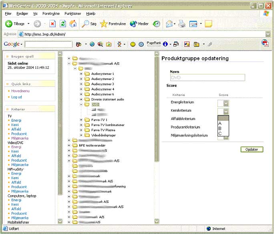Open Foretrukne favorites star button
The image size is (274, 234).
point(113,24)
